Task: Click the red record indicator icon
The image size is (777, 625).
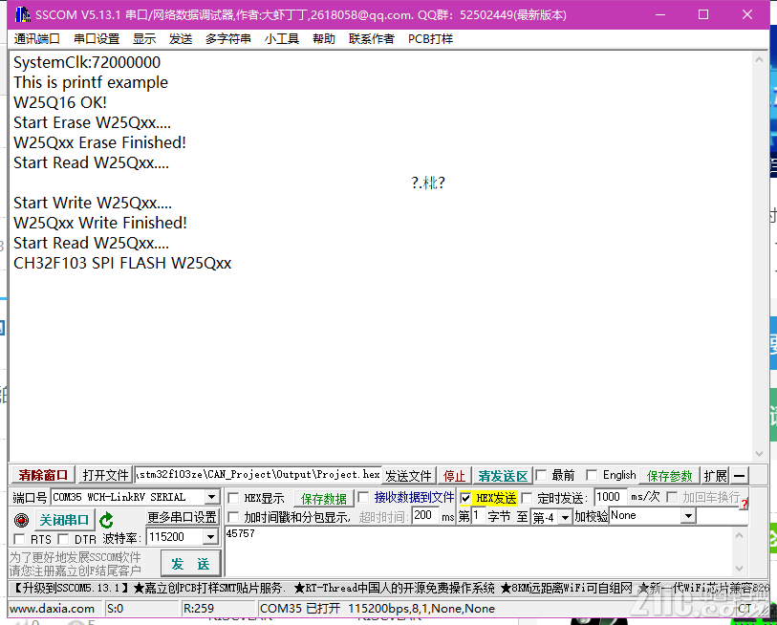Action: click(x=21, y=520)
